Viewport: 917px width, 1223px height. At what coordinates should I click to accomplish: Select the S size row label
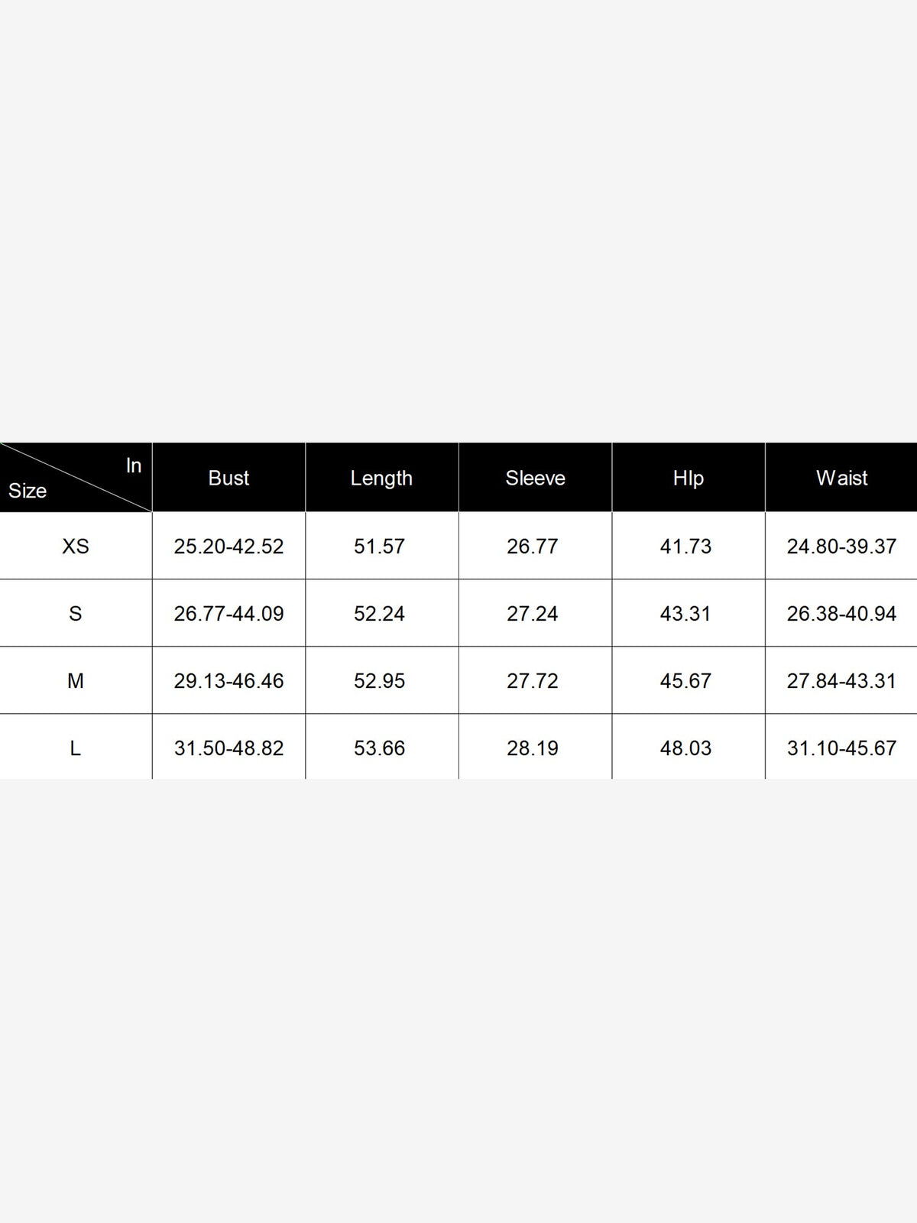[x=76, y=613]
